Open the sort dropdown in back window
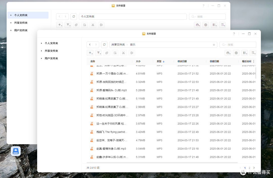273x178 pixels. pos(222,25)
